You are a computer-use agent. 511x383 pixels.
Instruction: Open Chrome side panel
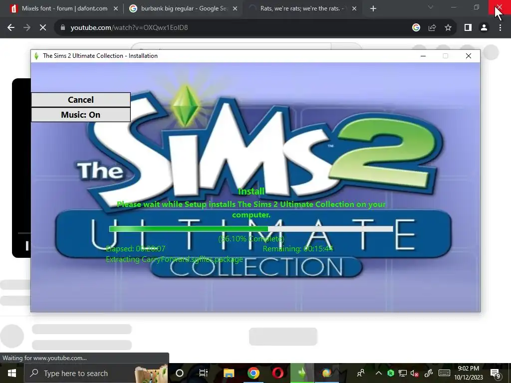[468, 28]
